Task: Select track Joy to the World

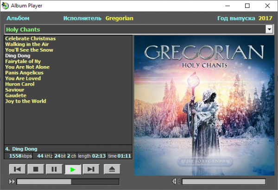Action: pos(25,101)
